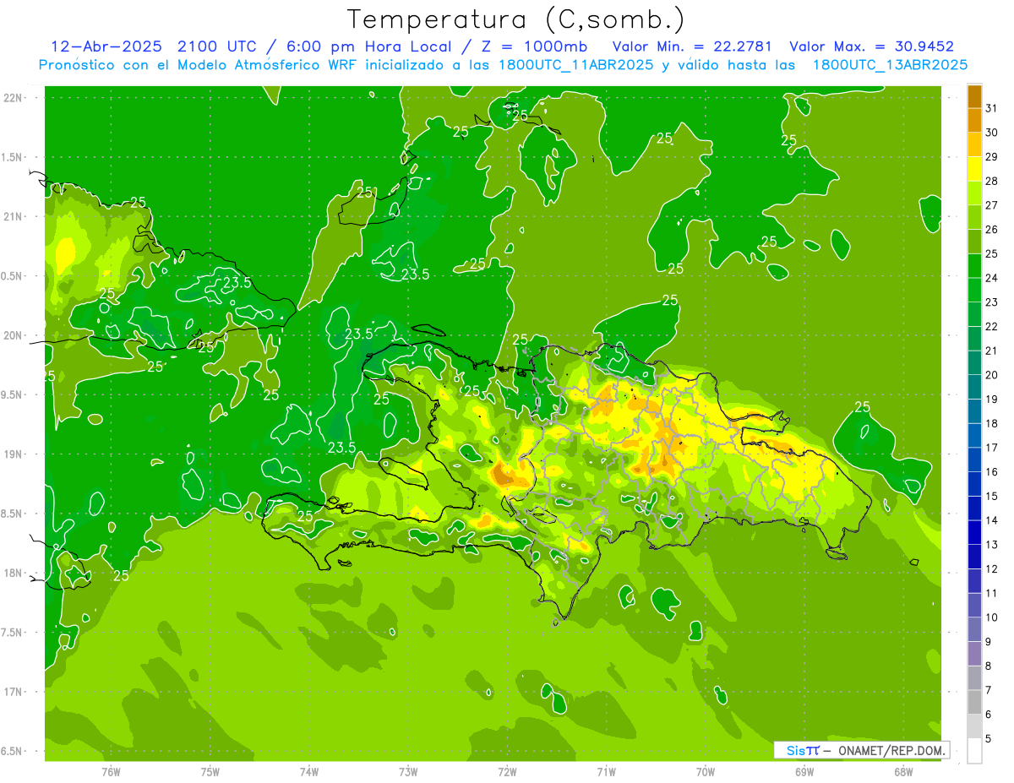The image size is (1014, 783).
Task: Click the legend value "26"
Action: pyautogui.click(x=991, y=230)
